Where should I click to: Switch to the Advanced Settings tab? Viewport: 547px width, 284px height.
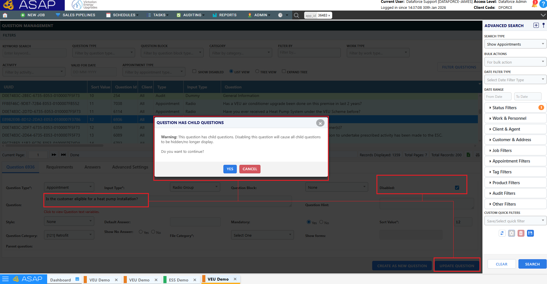130,167
